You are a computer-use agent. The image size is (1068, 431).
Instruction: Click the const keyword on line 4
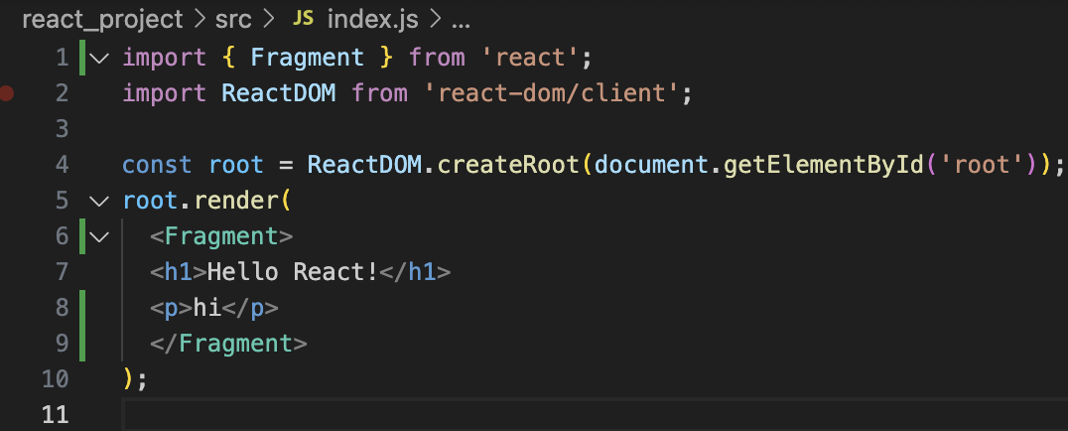click(x=158, y=165)
